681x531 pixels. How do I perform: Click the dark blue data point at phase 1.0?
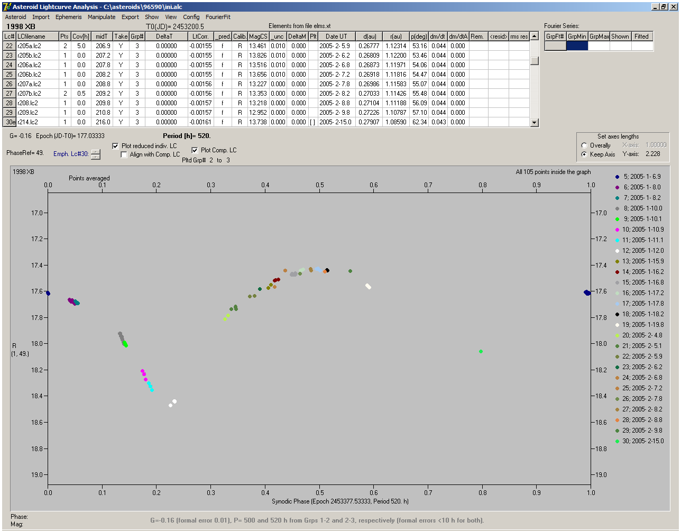pos(587,292)
